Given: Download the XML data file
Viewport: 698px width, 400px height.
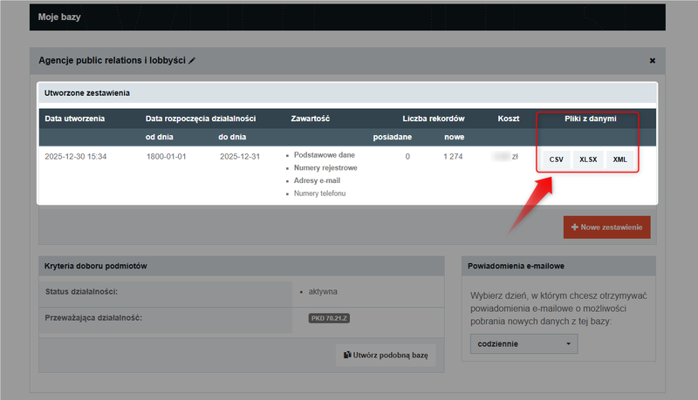Looking at the screenshot, I should [619, 159].
